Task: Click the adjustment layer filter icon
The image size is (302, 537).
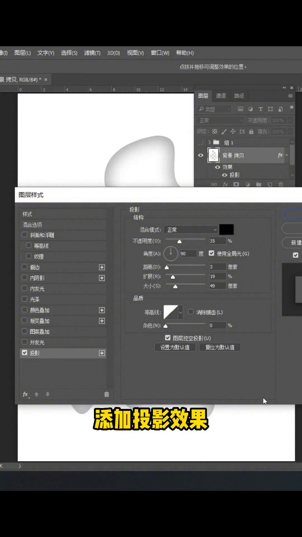Action: [x=251, y=109]
